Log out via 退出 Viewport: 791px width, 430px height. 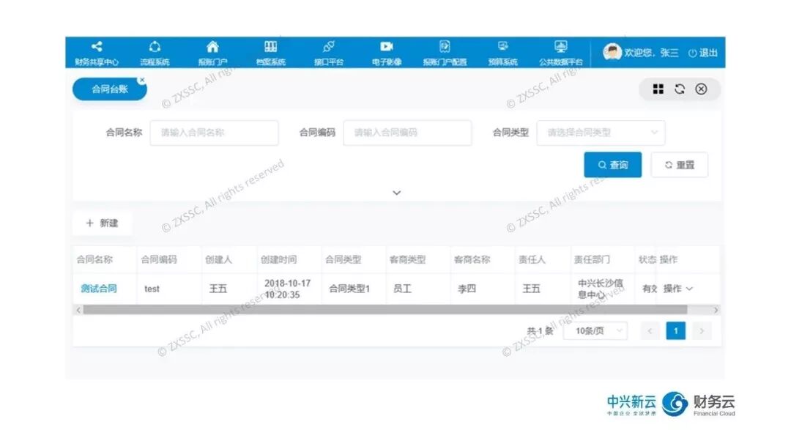(702, 53)
